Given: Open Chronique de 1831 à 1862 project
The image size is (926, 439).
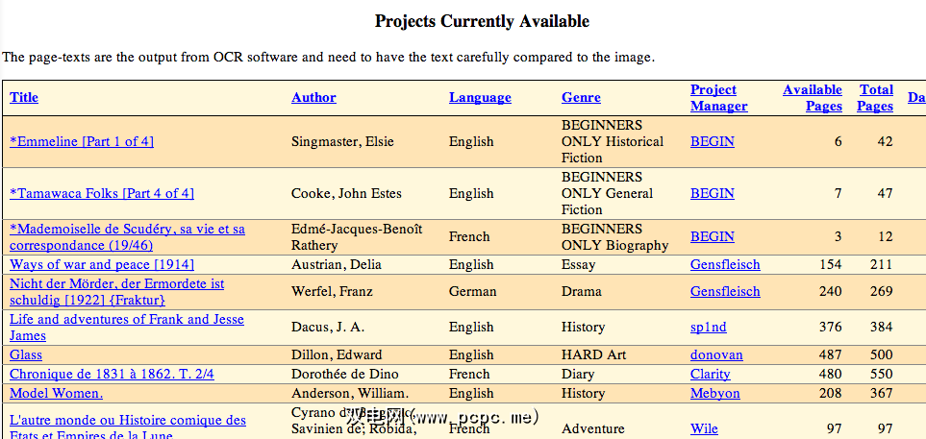Looking at the screenshot, I should click(112, 374).
